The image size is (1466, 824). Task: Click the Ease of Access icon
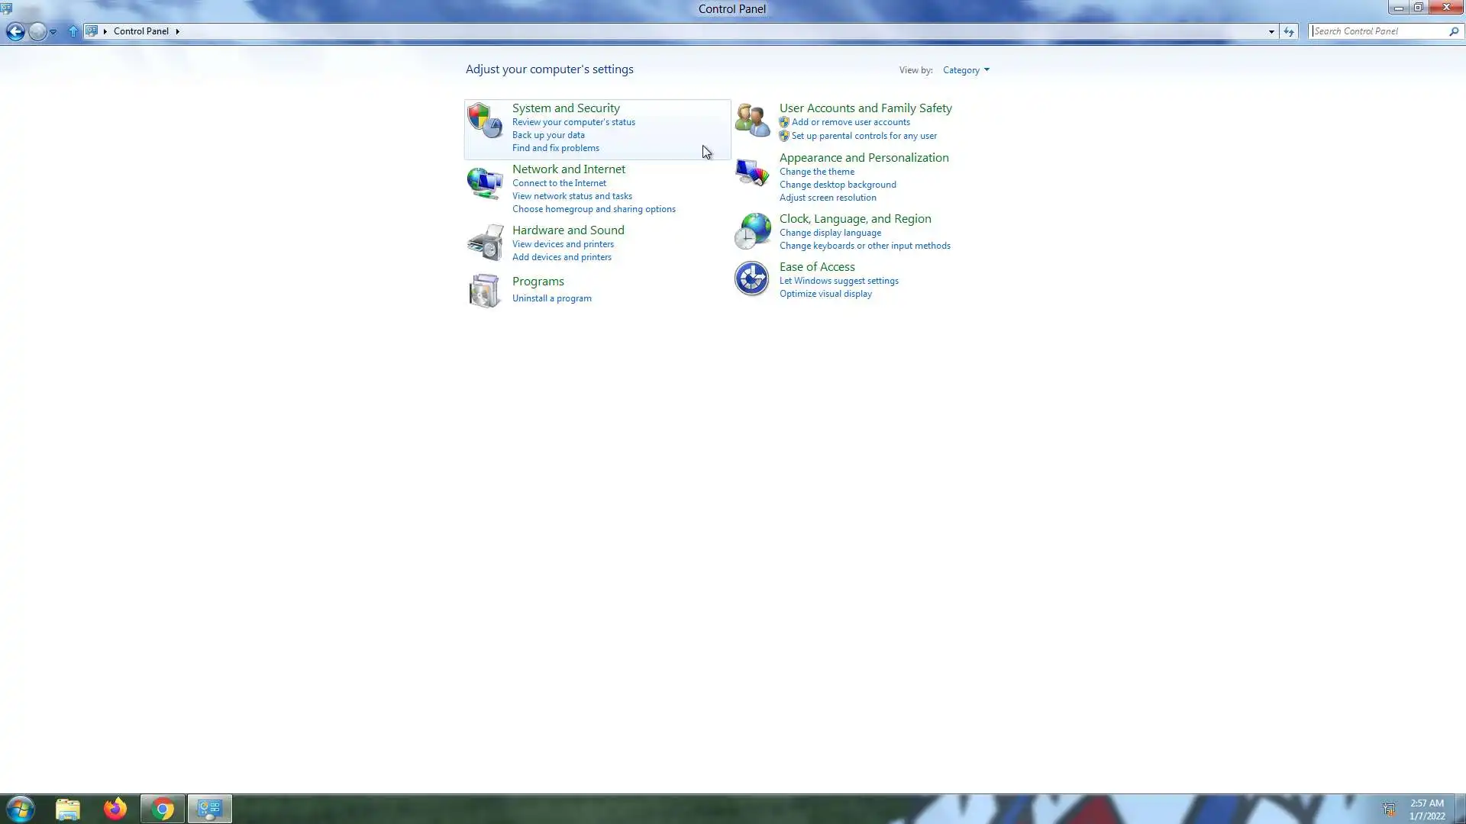point(752,278)
